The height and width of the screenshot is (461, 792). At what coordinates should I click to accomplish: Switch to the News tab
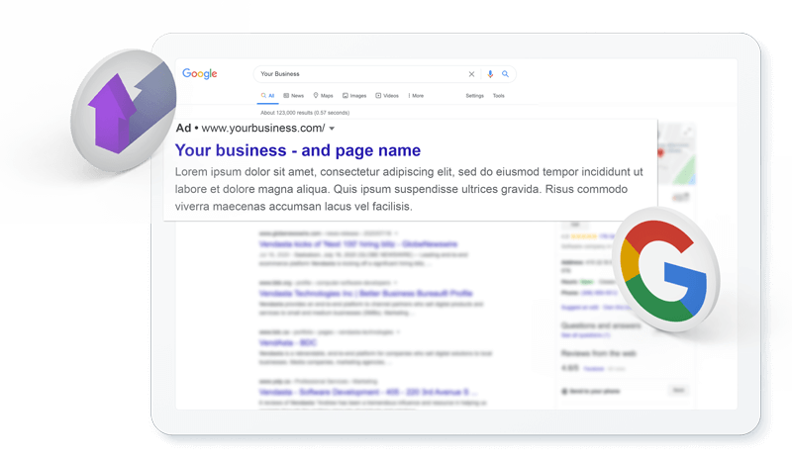pyautogui.click(x=293, y=95)
